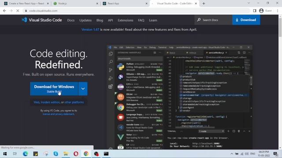This screenshot has width=282, height=158.
Task: Click the page vertical scrollbar
Action: [280, 27]
